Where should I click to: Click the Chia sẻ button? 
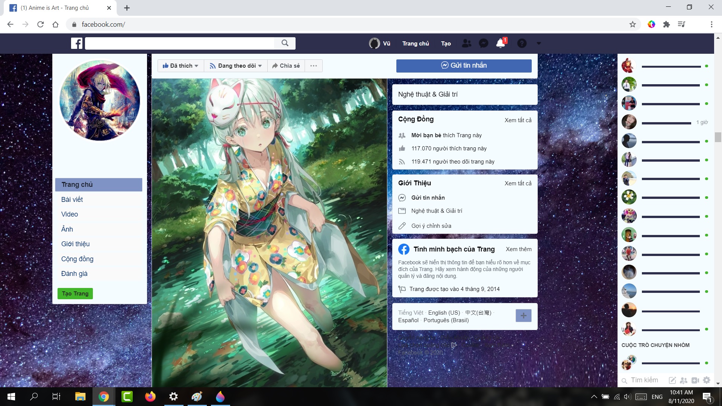[286, 65]
